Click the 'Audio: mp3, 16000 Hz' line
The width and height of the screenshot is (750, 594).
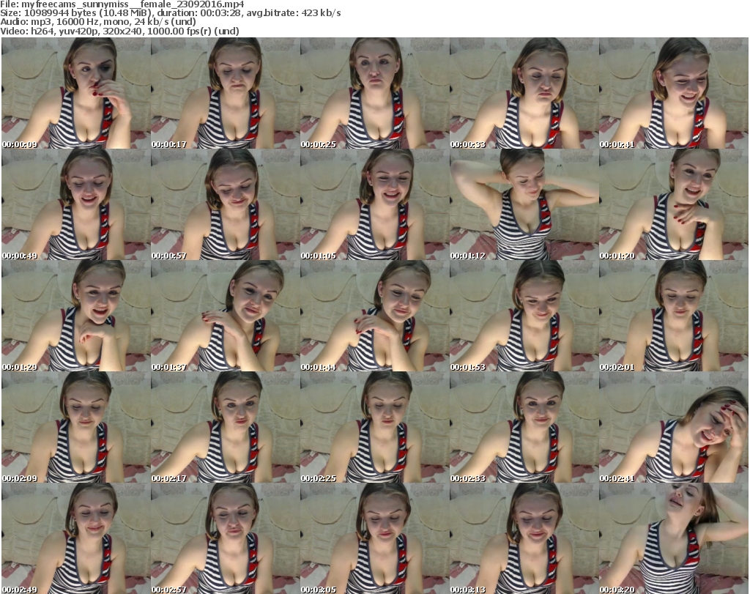(x=98, y=22)
